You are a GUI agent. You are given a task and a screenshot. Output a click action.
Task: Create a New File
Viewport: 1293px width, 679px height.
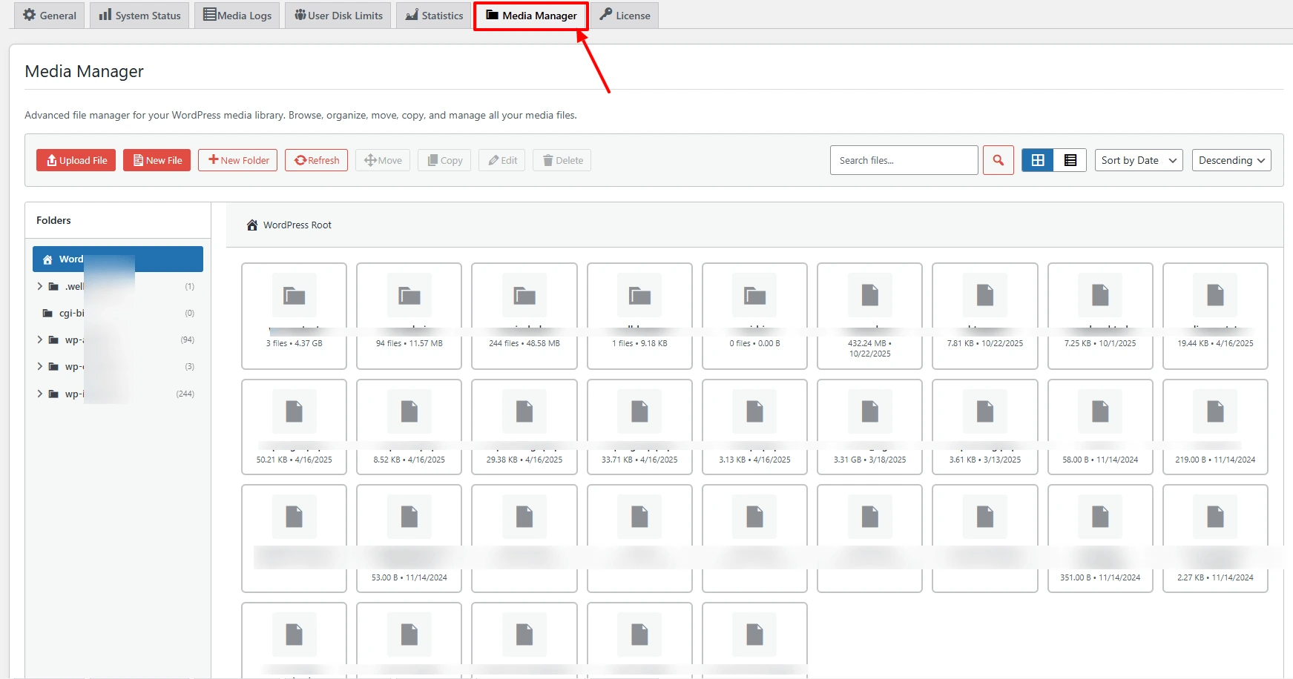pyautogui.click(x=157, y=160)
